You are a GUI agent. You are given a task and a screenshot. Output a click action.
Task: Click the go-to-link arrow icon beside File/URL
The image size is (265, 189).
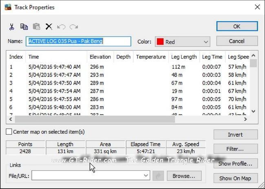(160, 176)
